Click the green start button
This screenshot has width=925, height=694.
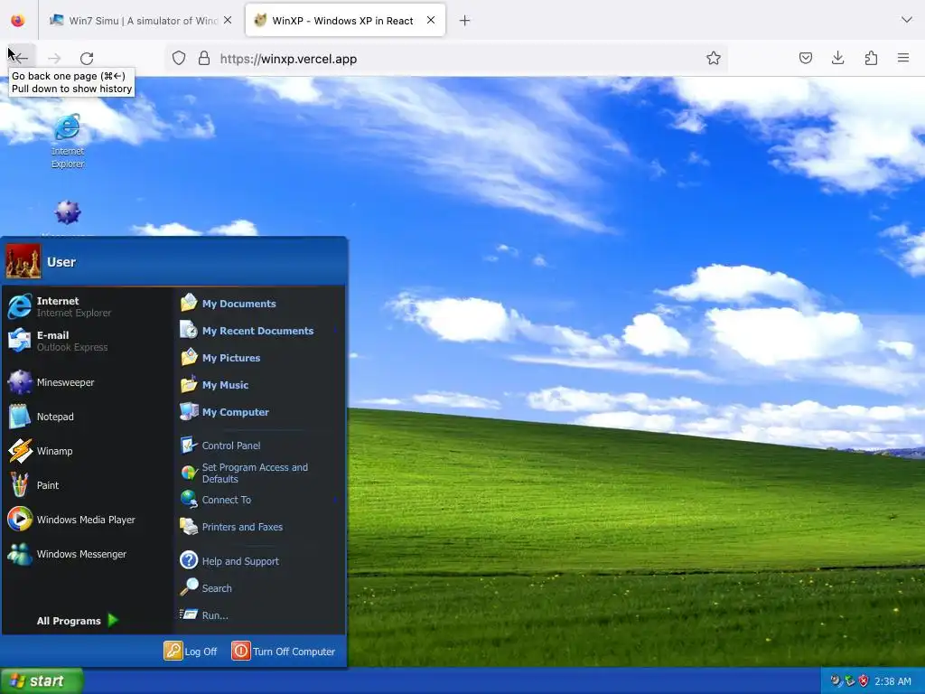click(42, 680)
